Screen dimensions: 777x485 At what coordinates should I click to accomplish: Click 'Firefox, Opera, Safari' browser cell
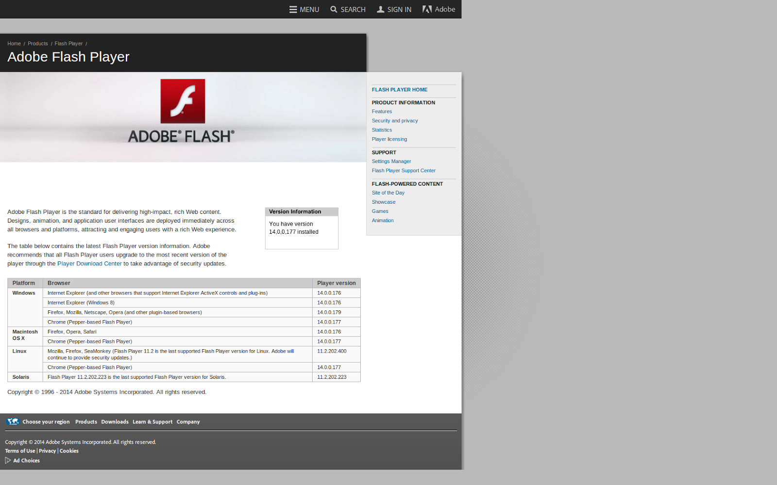178,332
